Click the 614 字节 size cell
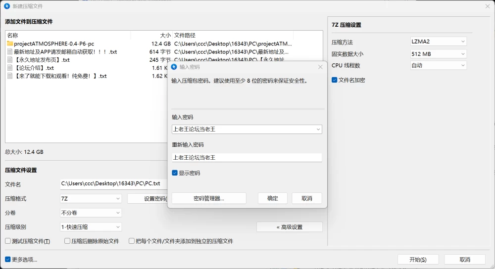The image size is (495, 269). (x=160, y=52)
